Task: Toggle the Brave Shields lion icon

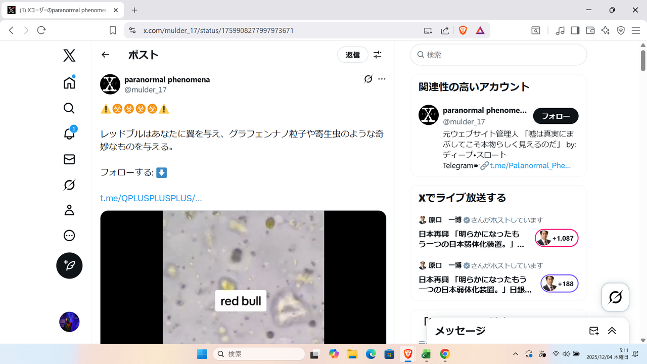Action: tap(463, 30)
